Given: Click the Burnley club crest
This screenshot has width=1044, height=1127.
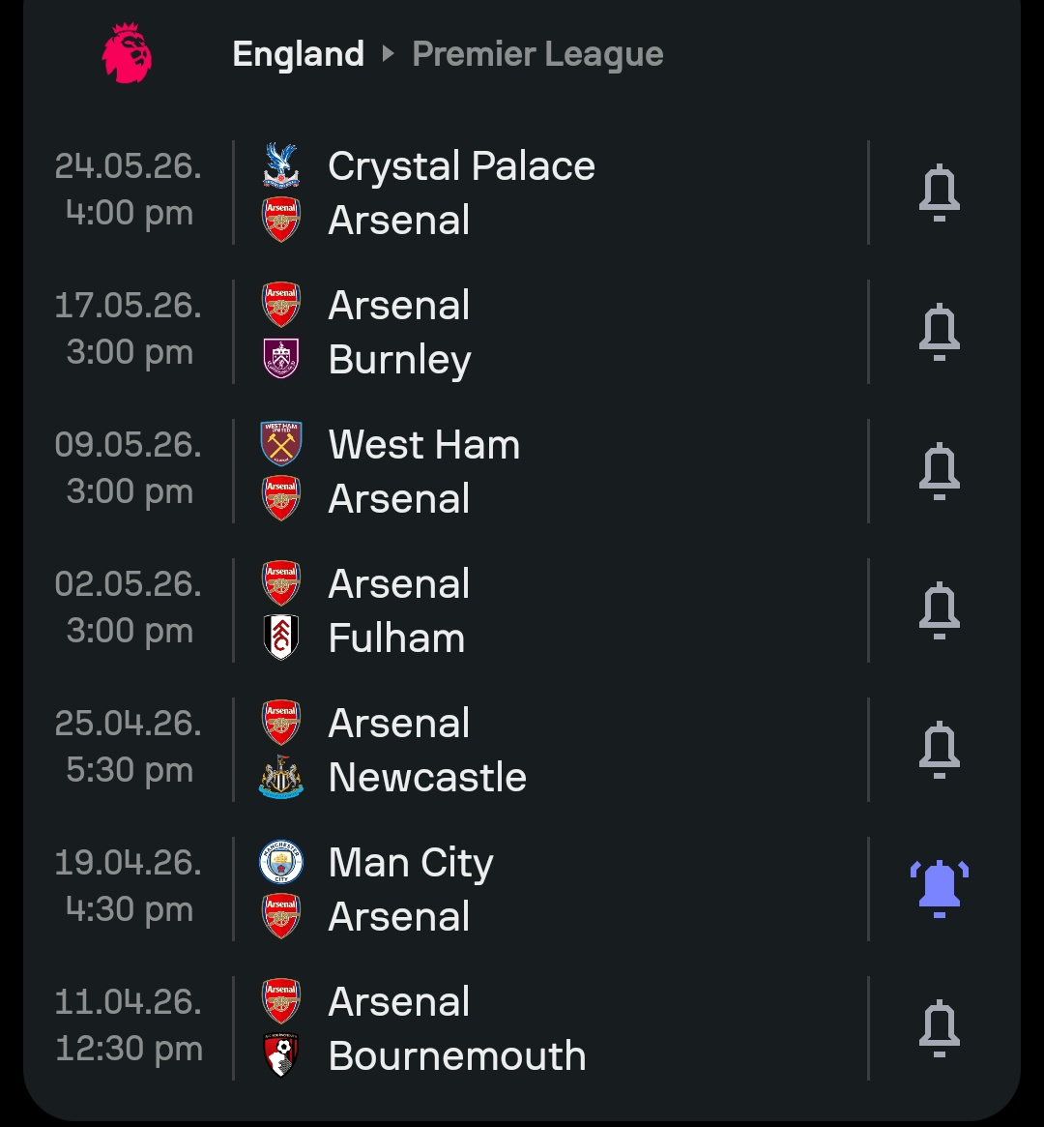Looking at the screenshot, I should tap(281, 359).
